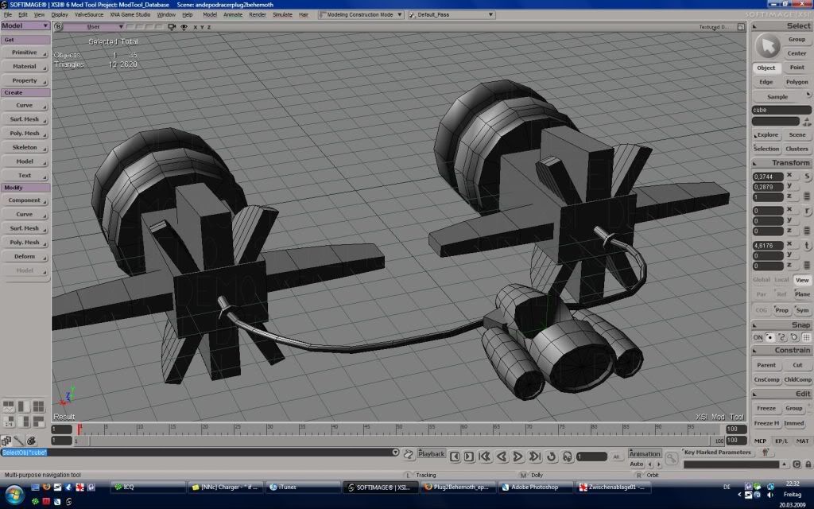The image size is (814, 509).
Task: Enable snap to grid
Action: click(x=806, y=337)
